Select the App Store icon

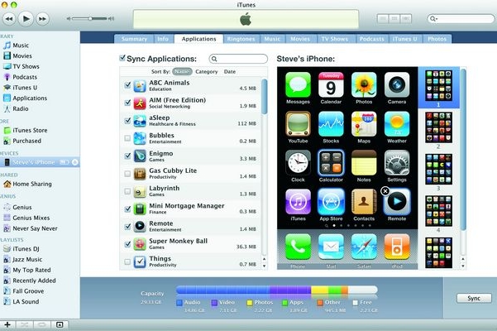[331, 202]
